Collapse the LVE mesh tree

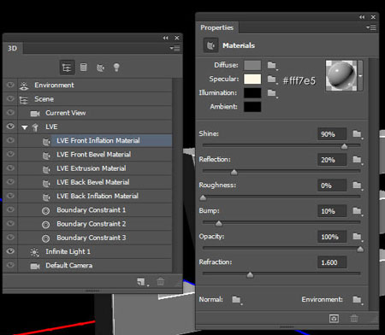pyautogui.click(x=25, y=127)
